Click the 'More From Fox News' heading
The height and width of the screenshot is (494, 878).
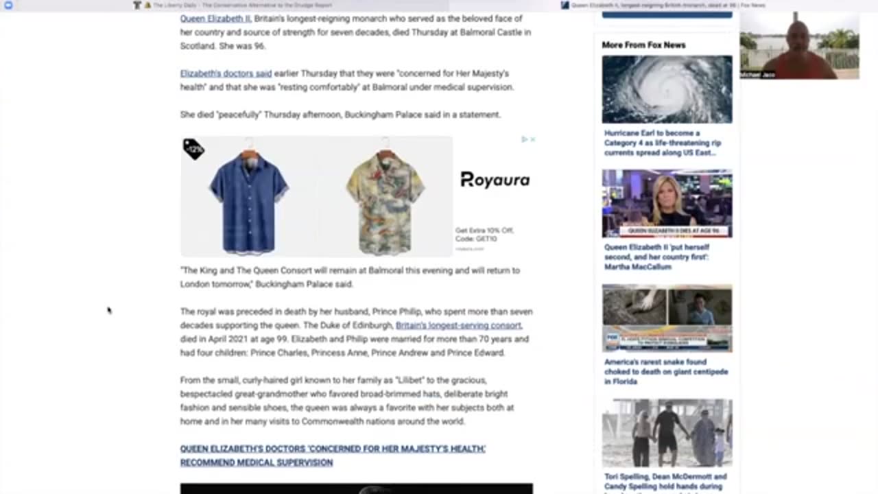643,45
